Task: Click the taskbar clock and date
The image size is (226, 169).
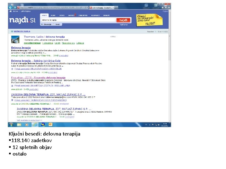Action: click(x=165, y=125)
